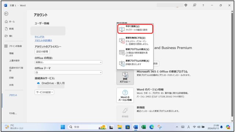
Task: Open the アドインを取得 page
Action: pyautogui.click(x=13, y=46)
